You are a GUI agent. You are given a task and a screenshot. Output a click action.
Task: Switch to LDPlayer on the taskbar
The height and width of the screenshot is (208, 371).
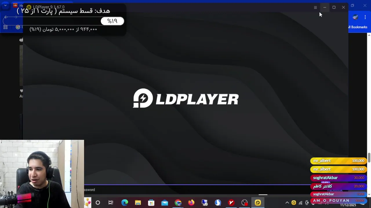[x=258, y=203]
